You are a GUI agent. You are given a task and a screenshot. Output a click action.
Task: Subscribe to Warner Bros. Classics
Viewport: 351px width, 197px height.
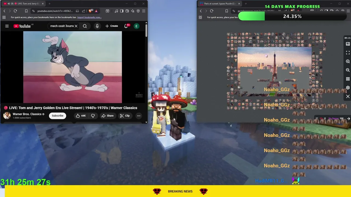click(x=58, y=116)
